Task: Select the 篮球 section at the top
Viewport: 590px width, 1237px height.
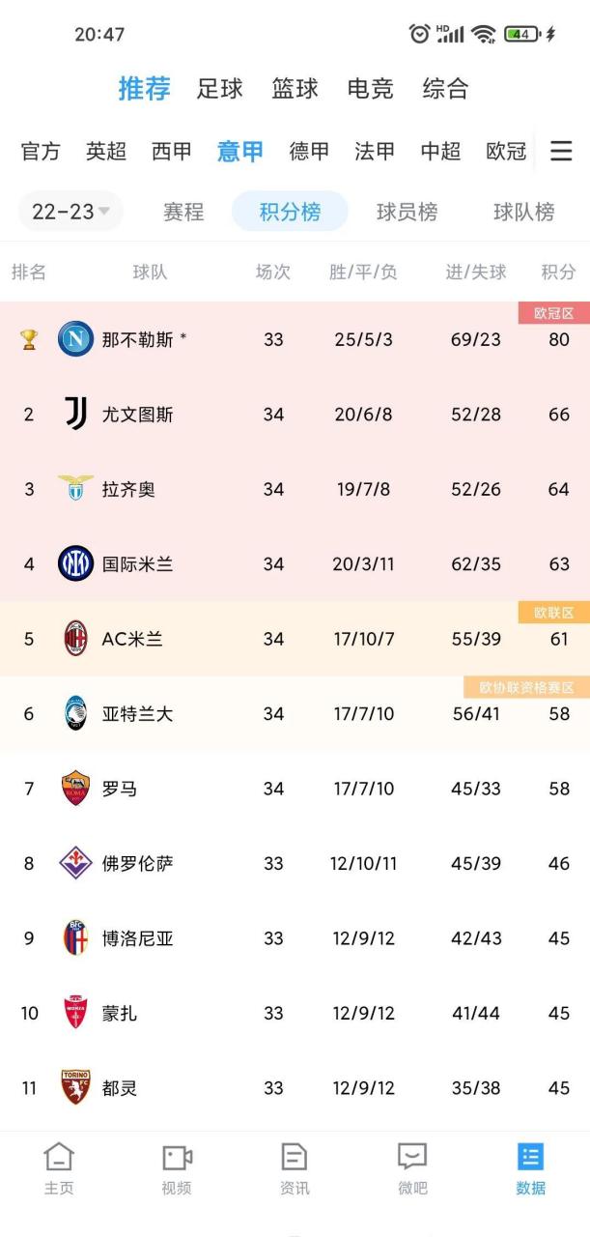Action: coord(294,89)
